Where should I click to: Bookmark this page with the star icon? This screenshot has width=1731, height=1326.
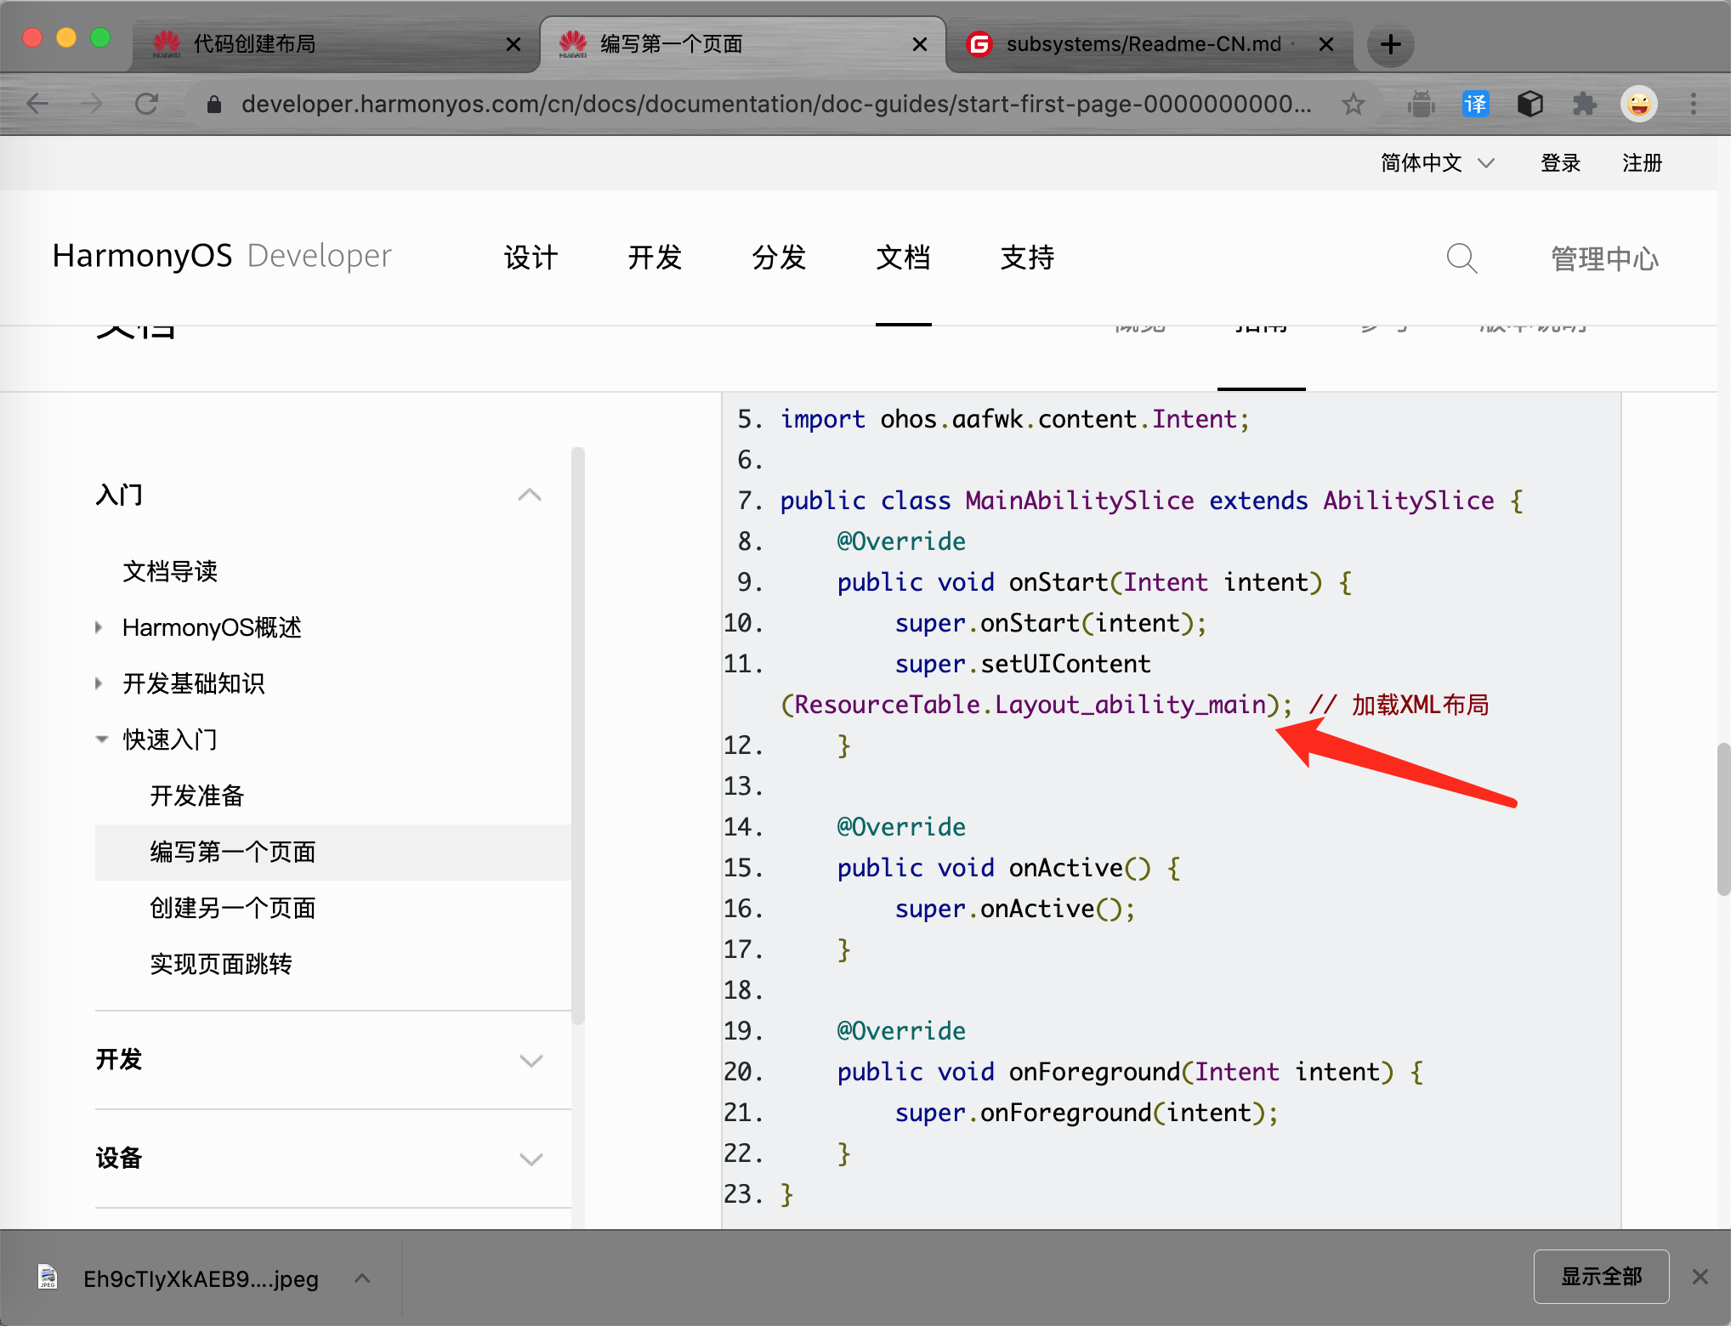[1353, 104]
